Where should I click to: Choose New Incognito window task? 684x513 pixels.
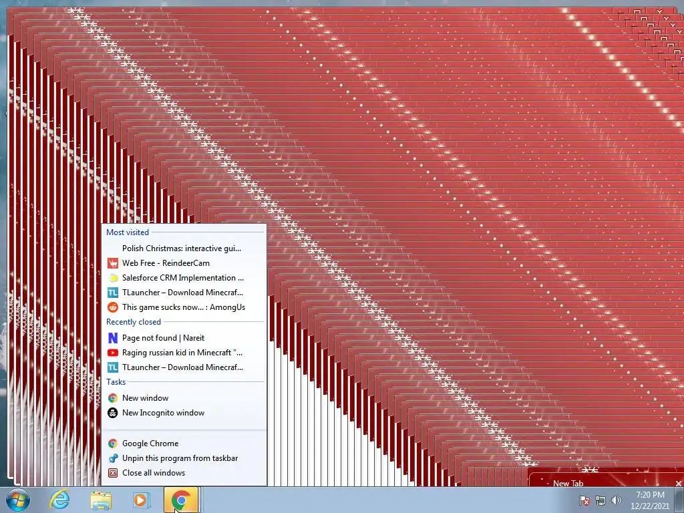click(x=184, y=413)
